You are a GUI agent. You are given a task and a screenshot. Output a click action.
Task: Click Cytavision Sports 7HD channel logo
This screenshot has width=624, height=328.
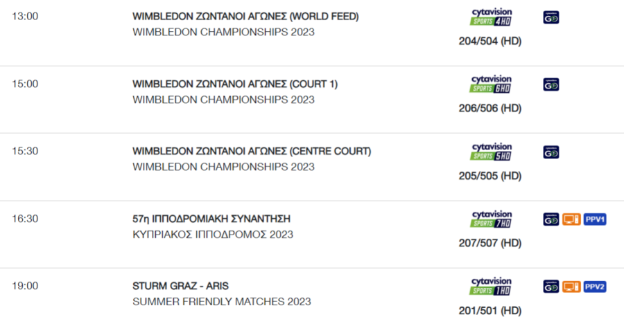pyautogui.click(x=491, y=219)
